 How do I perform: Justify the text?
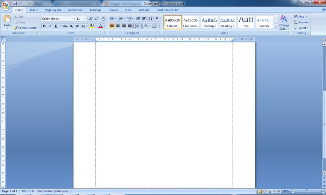pyautogui.click(x=130, y=26)
